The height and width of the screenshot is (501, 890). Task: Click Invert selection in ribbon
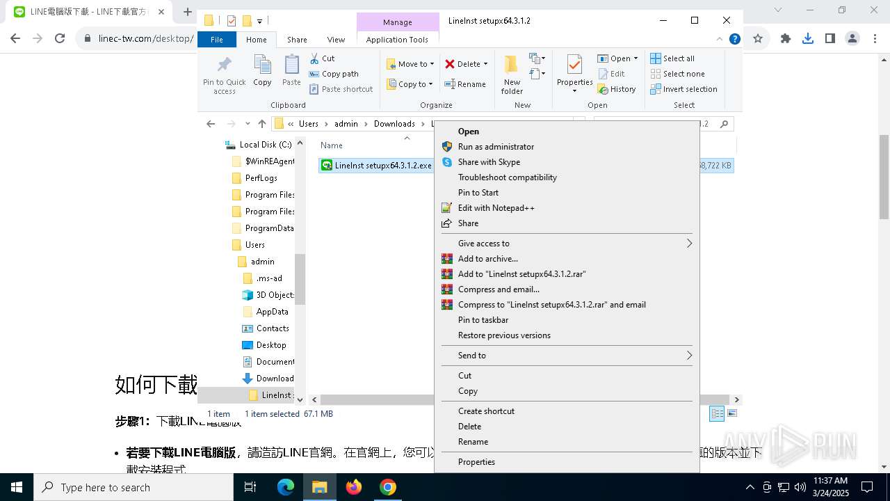pyautogui.click(x=683, y=89)
